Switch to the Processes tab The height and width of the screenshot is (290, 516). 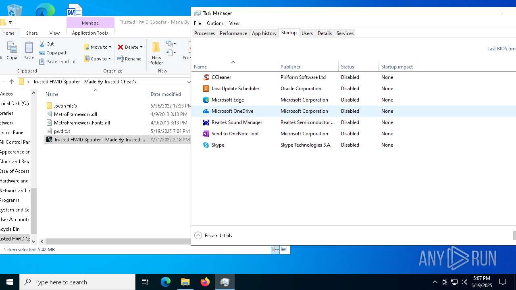204,33
